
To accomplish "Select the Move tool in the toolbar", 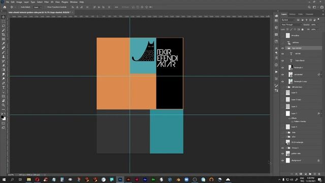I will 4,17.
